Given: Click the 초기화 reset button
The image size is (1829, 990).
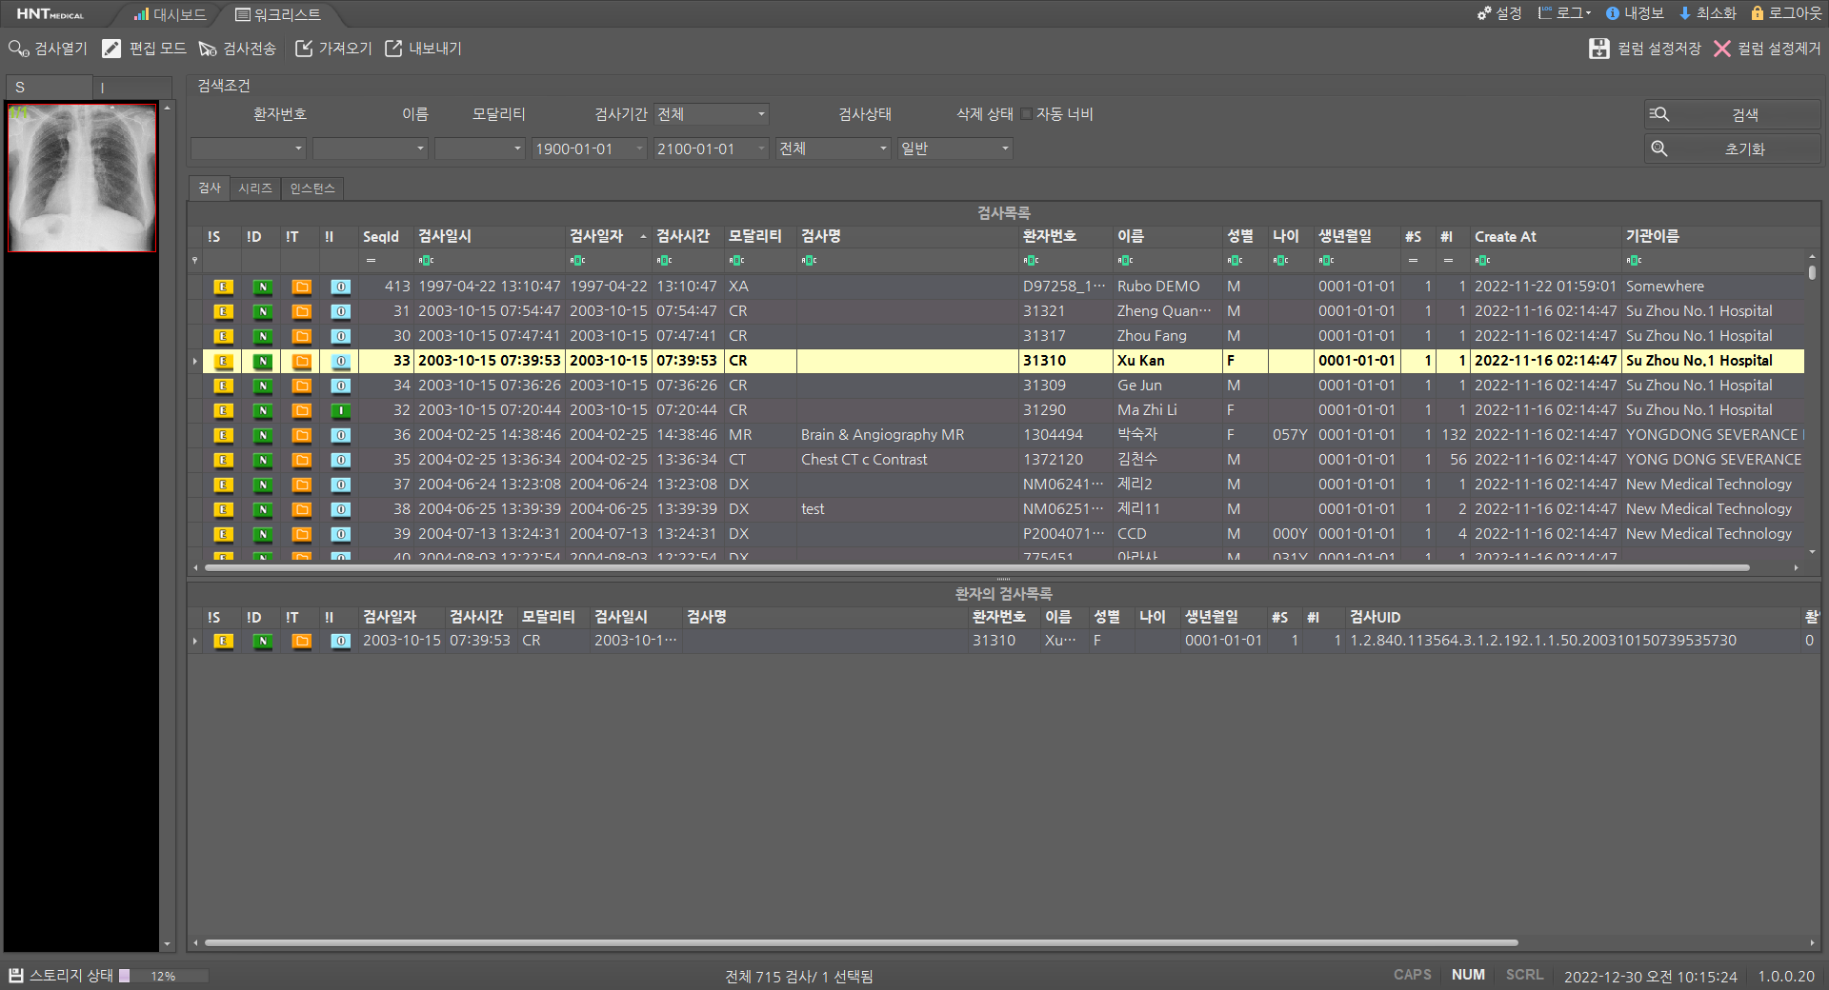Looking at the screenshot, I should click(x=1733, y=148).
